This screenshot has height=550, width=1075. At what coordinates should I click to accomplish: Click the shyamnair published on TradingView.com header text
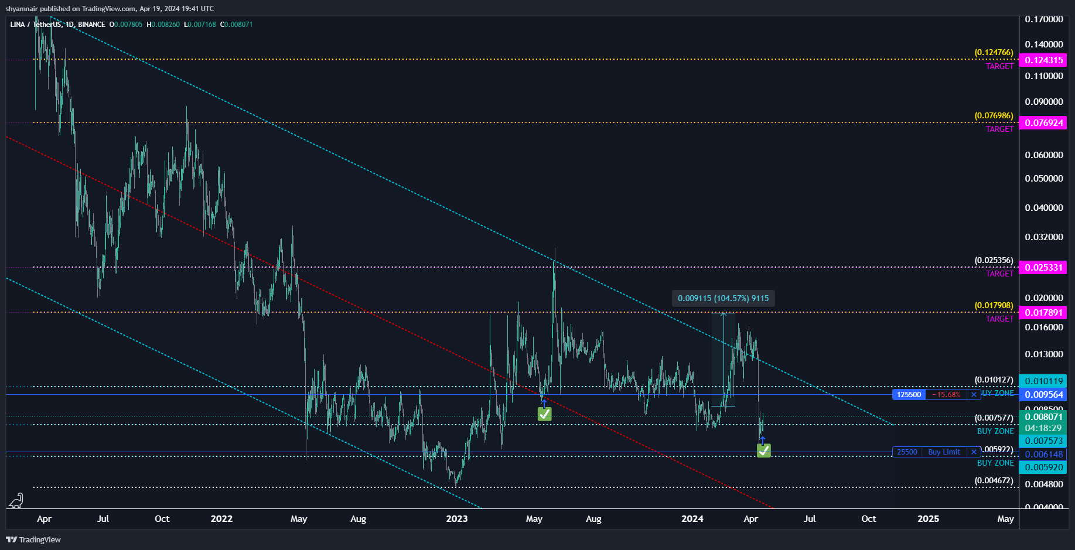(x=110, y=8)
